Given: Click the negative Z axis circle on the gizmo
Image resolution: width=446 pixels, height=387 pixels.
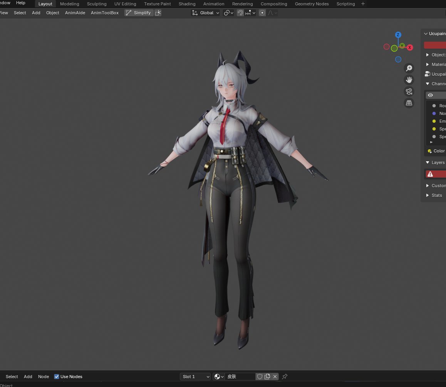Looking at the screenshot, I should (x=398, y=59).
